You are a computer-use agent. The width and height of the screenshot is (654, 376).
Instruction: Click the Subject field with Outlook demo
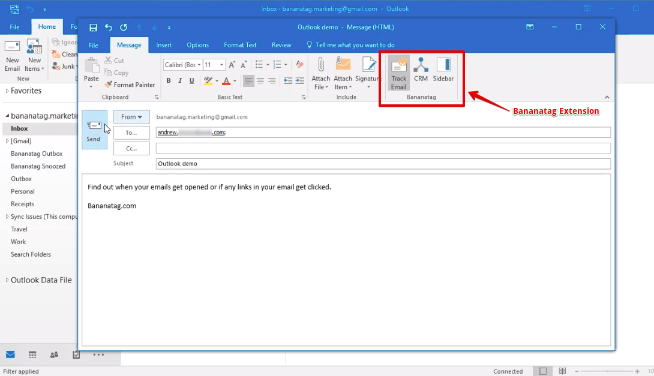click(383, 164)
